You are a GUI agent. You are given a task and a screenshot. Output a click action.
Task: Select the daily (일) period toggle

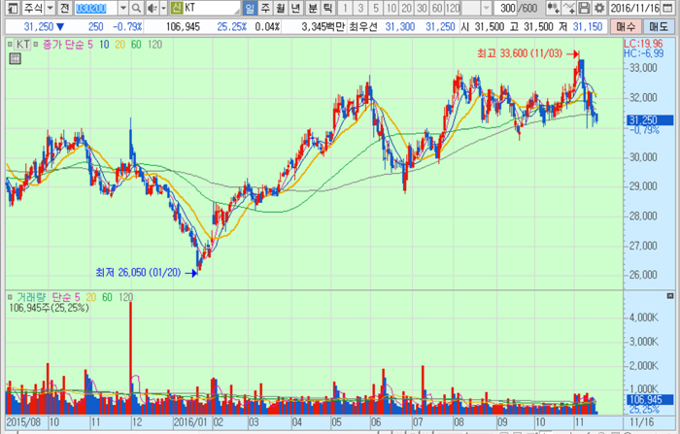pos(250,8)
